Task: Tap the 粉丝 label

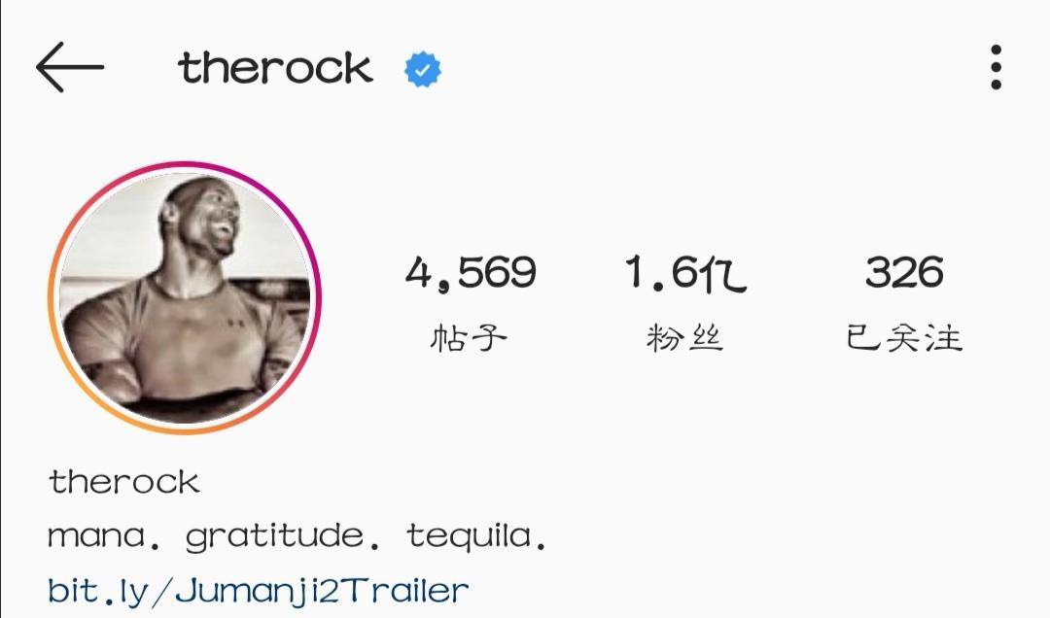Action: coord(684,338)
